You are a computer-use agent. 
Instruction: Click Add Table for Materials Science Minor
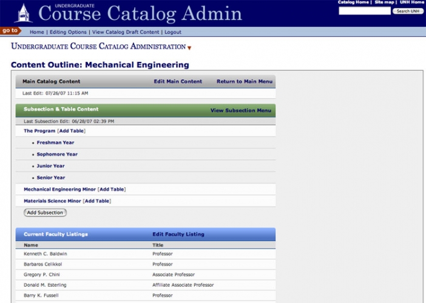tap(97, 201)
